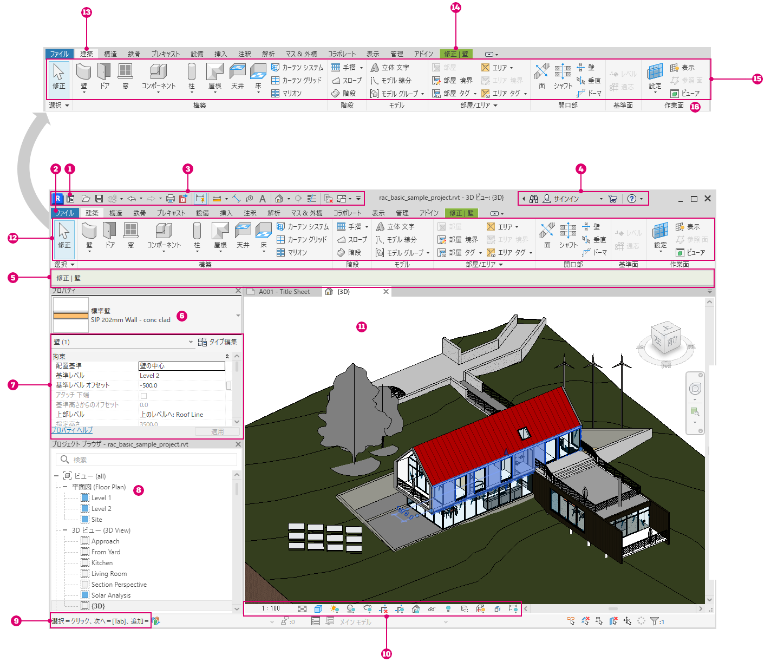Viewport: 771px width, 662px height.
Task: Toggle the アタッチ 下端 checkbox in properties
Action: (x=143, y=396)
